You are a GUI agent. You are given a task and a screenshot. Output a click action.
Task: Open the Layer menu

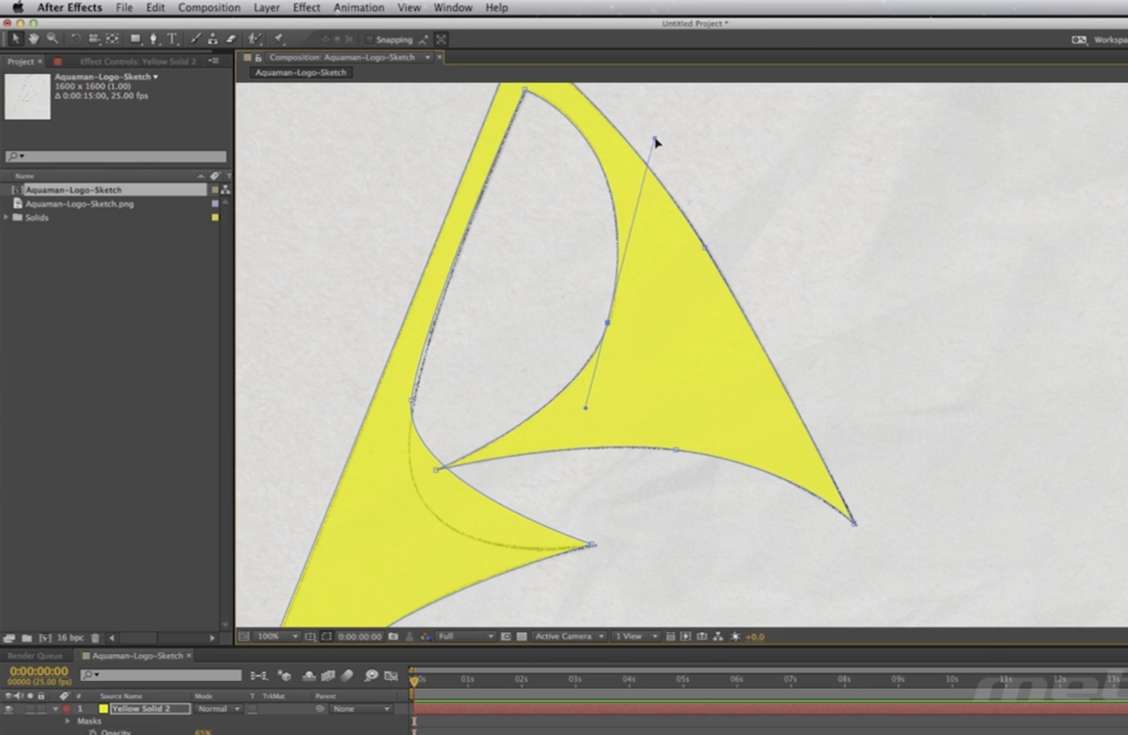point(267,7)
